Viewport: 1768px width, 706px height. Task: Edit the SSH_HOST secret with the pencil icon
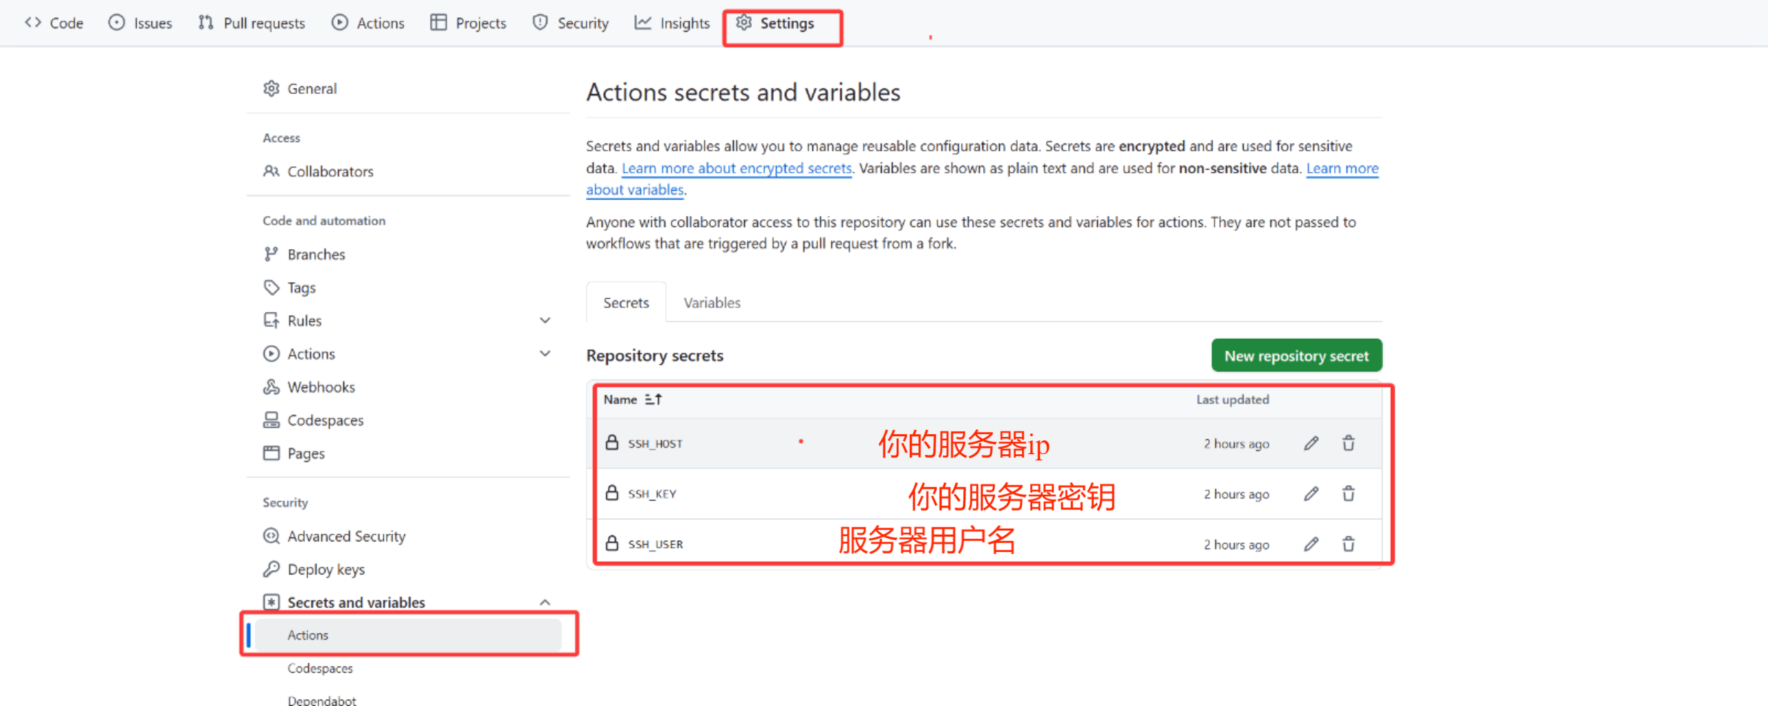[1311, 443]
